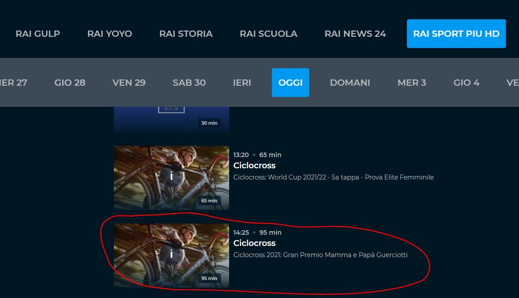Screen dimensions: 519x298
Task: View tomorrow's schedule via DOMANI
Action: pos(350,83)
